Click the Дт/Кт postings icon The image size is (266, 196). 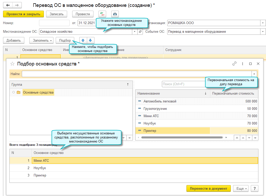point(102,14)
